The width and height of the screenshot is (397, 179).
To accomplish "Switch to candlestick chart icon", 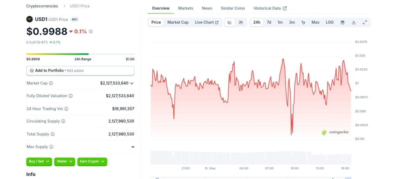I will (241, 22).
